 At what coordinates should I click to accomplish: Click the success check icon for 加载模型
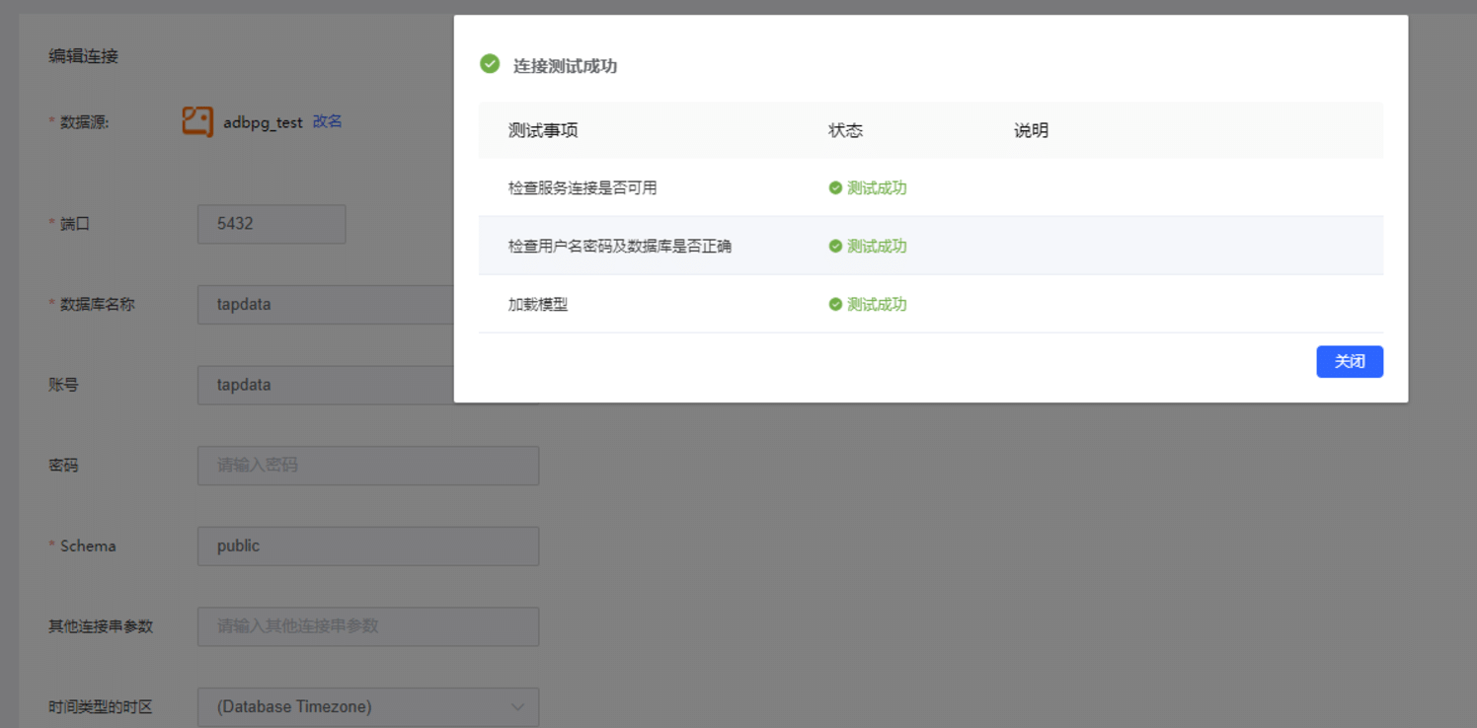[x=835, y=304]
